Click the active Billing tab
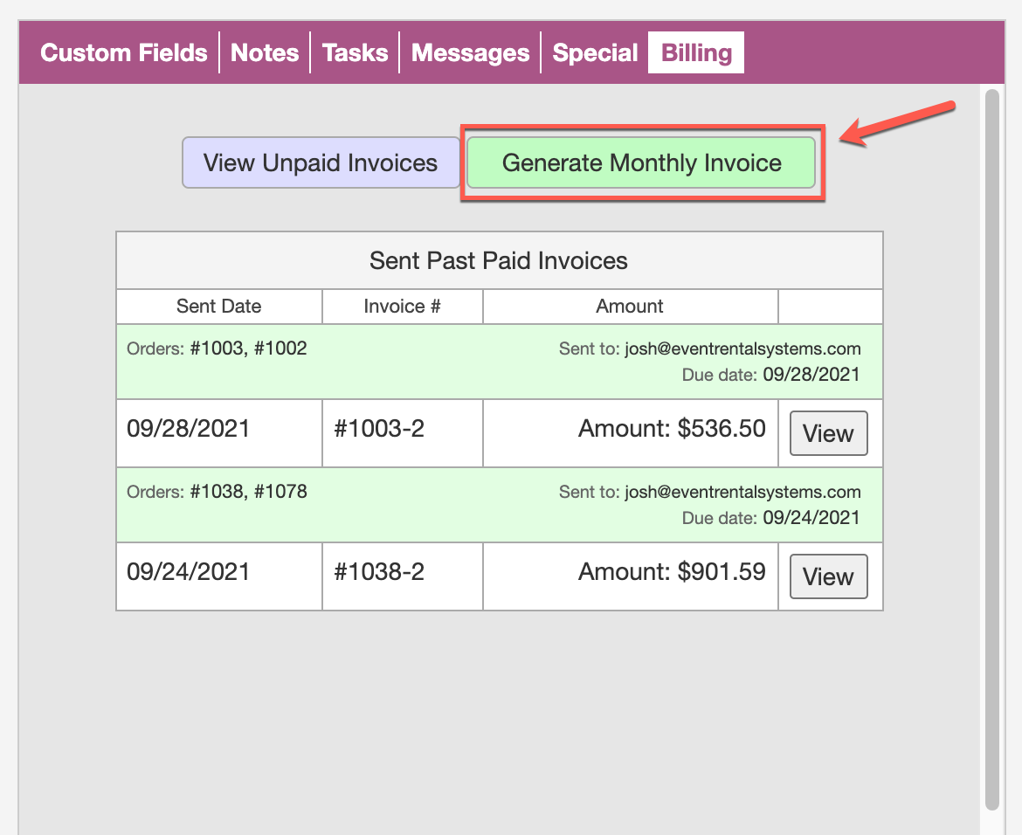 pyautogui.click(x=696, y=53)
